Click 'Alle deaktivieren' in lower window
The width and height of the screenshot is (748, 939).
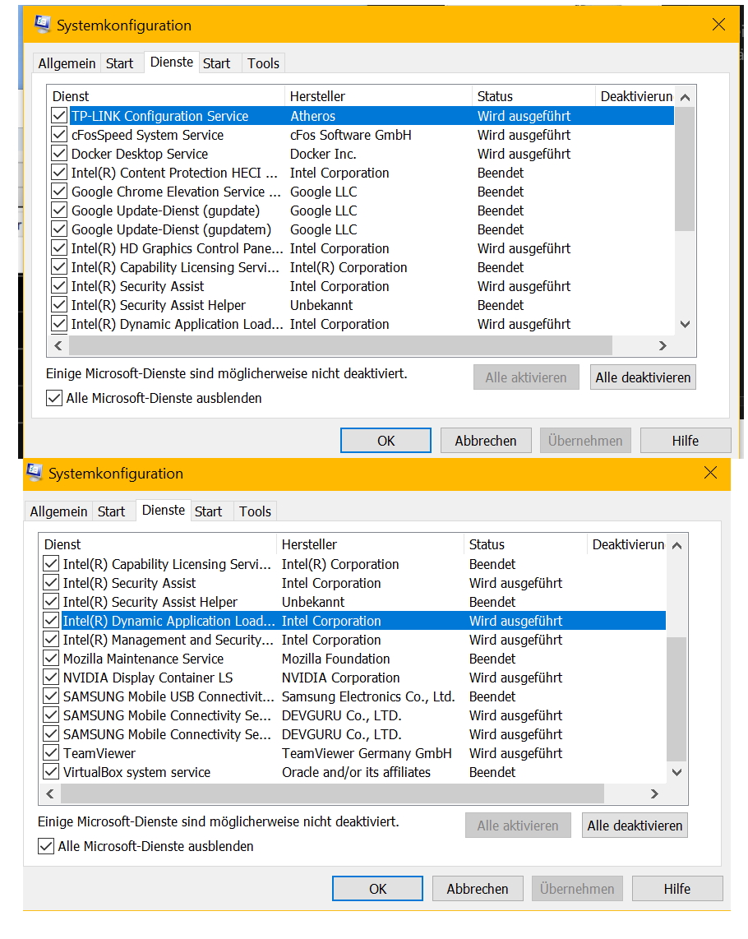click(635, 826)
